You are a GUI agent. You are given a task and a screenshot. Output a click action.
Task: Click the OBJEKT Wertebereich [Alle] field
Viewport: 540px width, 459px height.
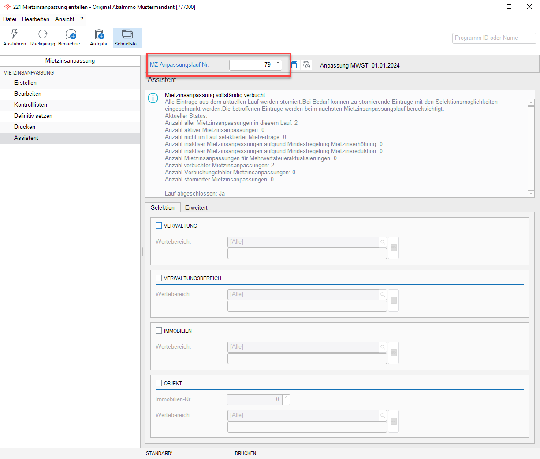point(303,415)
